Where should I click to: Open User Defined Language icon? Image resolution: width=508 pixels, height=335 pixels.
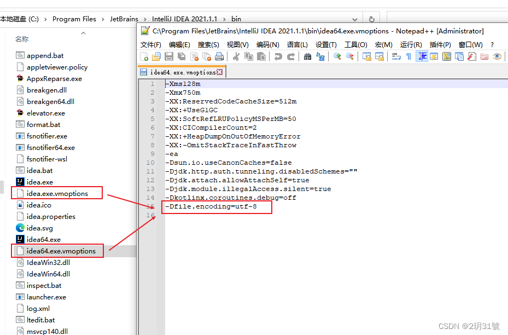click(x=434, y=57)
